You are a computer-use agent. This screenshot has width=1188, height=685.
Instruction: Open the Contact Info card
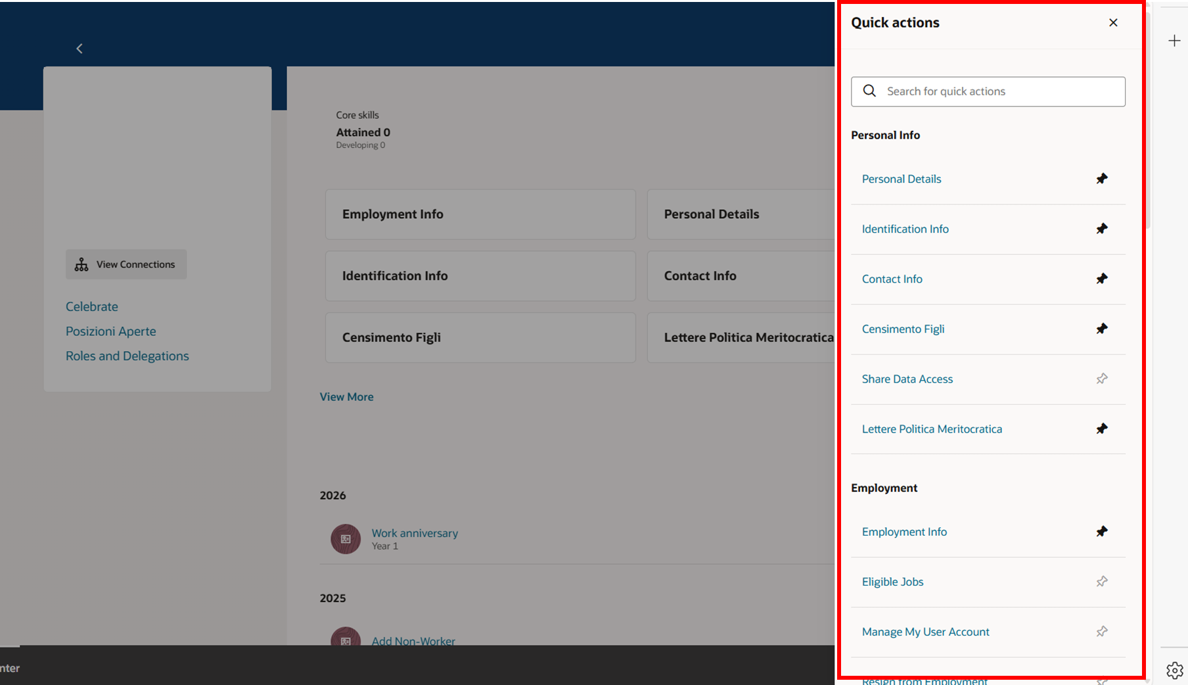click(741, 276)
